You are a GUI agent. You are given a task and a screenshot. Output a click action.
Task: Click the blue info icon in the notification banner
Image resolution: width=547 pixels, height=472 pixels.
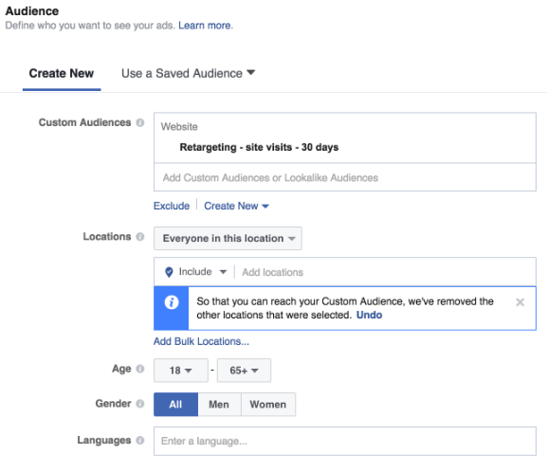click(172, 302)
